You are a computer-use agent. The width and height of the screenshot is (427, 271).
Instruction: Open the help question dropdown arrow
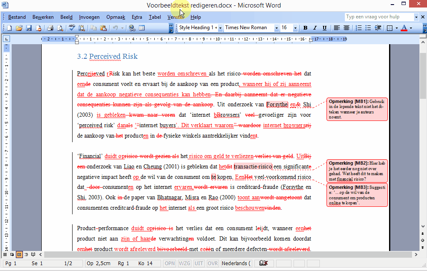coord(416,17)
